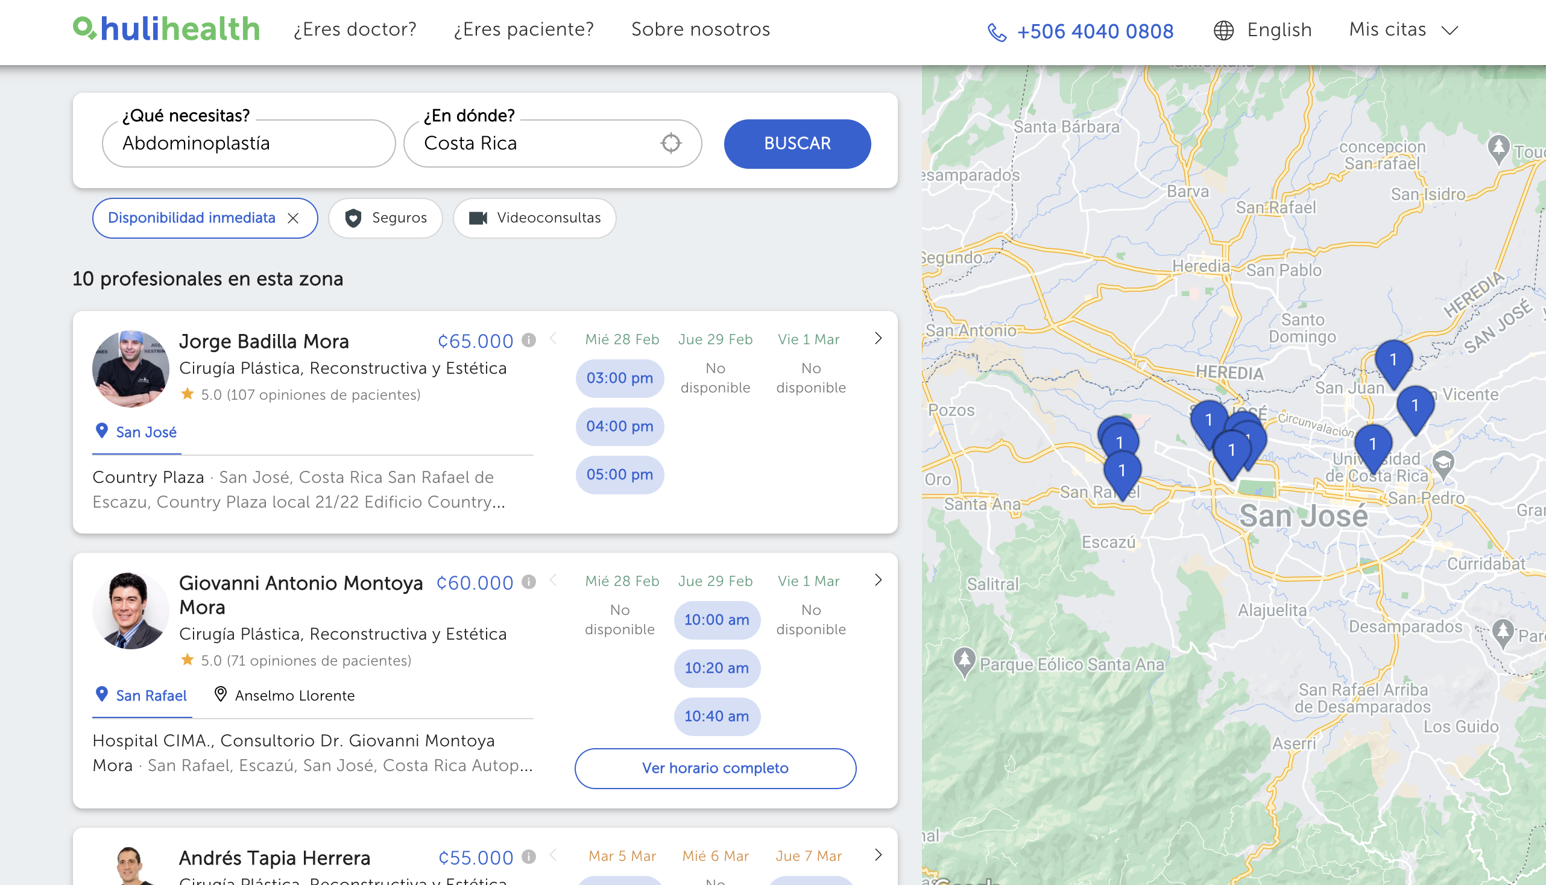Enable the Videoconsultas filter
The image size is (1546, 885).
pos(534,218)
